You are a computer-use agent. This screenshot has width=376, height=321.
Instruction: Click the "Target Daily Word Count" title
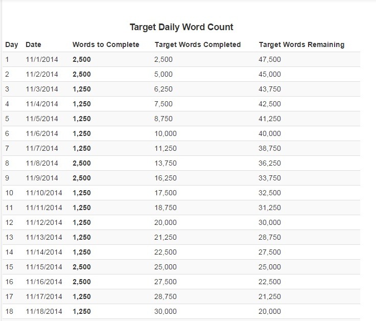pos(181,27)
